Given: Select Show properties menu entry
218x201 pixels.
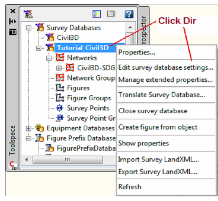Looking at the screenshot, I should tap(166, 143).
